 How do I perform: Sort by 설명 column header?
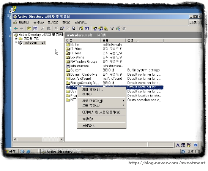coord(145,40)
